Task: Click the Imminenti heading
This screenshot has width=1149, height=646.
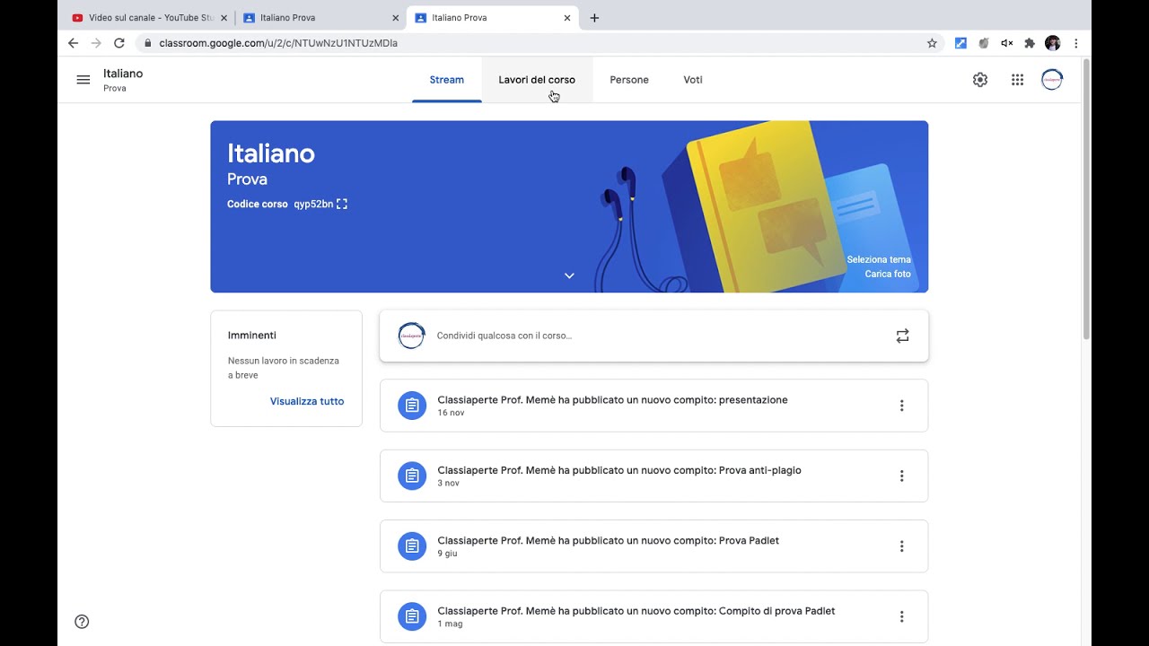Action: [x=252, y=335]
